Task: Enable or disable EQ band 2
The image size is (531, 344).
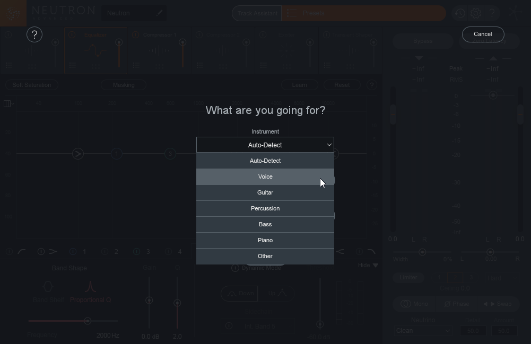Action: pos(105,251)
